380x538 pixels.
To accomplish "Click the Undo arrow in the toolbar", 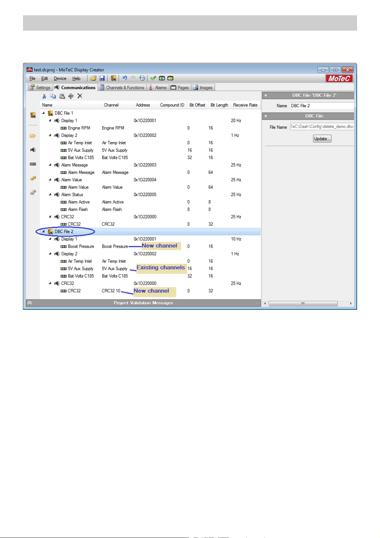I will tap(125, 78).
